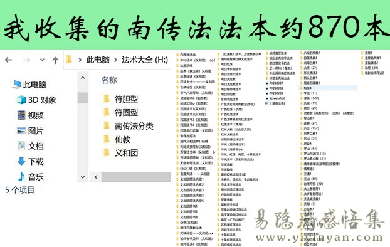Screen dimensions: 390x247
Task: Expand the chevron before 此电脑 breadcrumb
Action: click(x=80, y=60)
